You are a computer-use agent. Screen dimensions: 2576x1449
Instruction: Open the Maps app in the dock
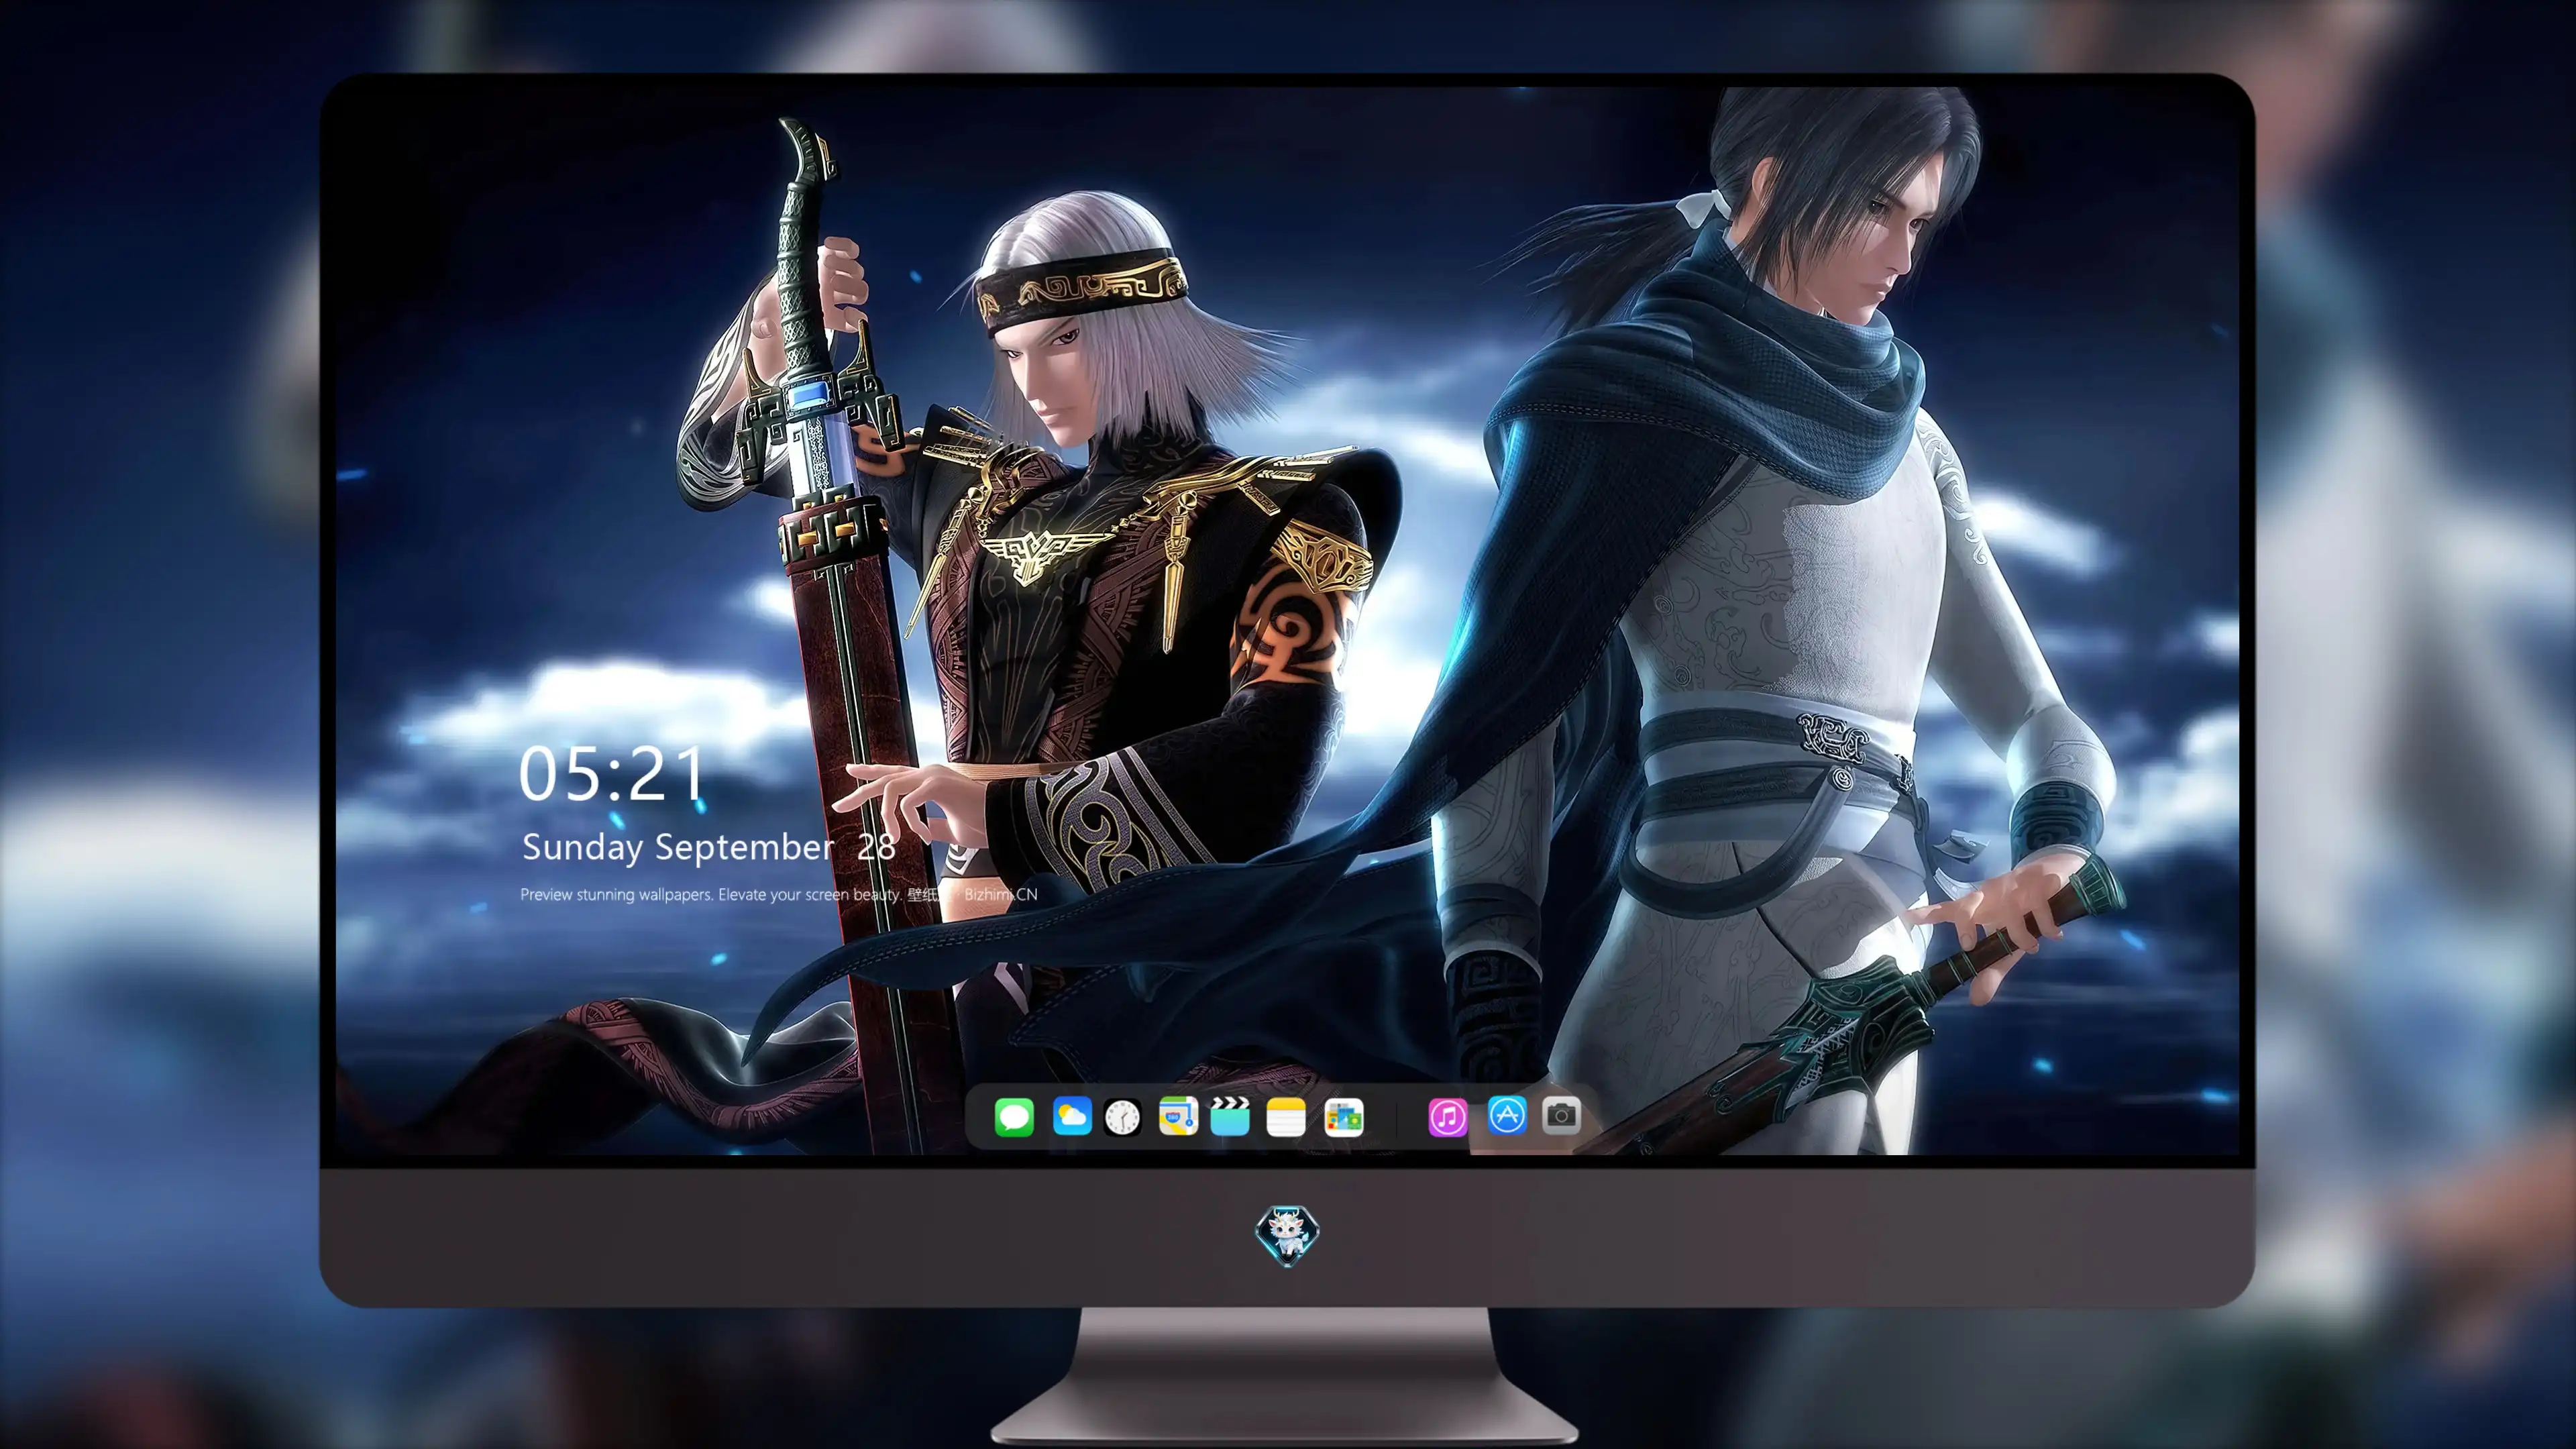pyautogui.click(x=1178, y=1116)
